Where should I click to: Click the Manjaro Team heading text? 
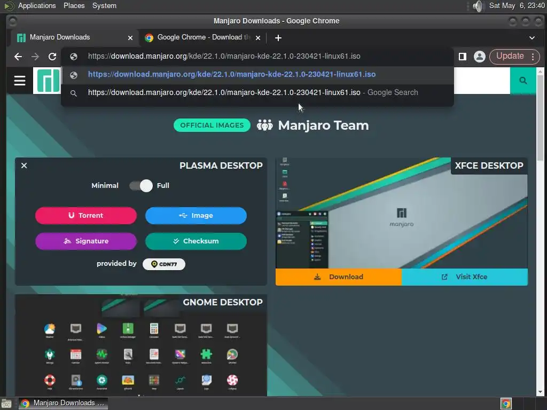[323, 125]
